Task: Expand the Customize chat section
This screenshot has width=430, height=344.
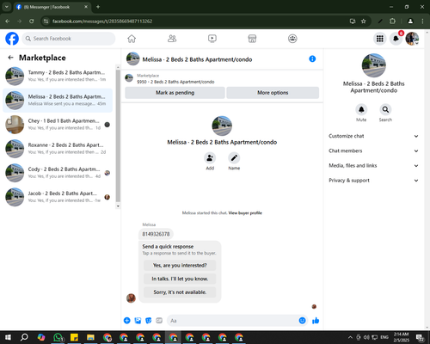Action: click(373, 136)
